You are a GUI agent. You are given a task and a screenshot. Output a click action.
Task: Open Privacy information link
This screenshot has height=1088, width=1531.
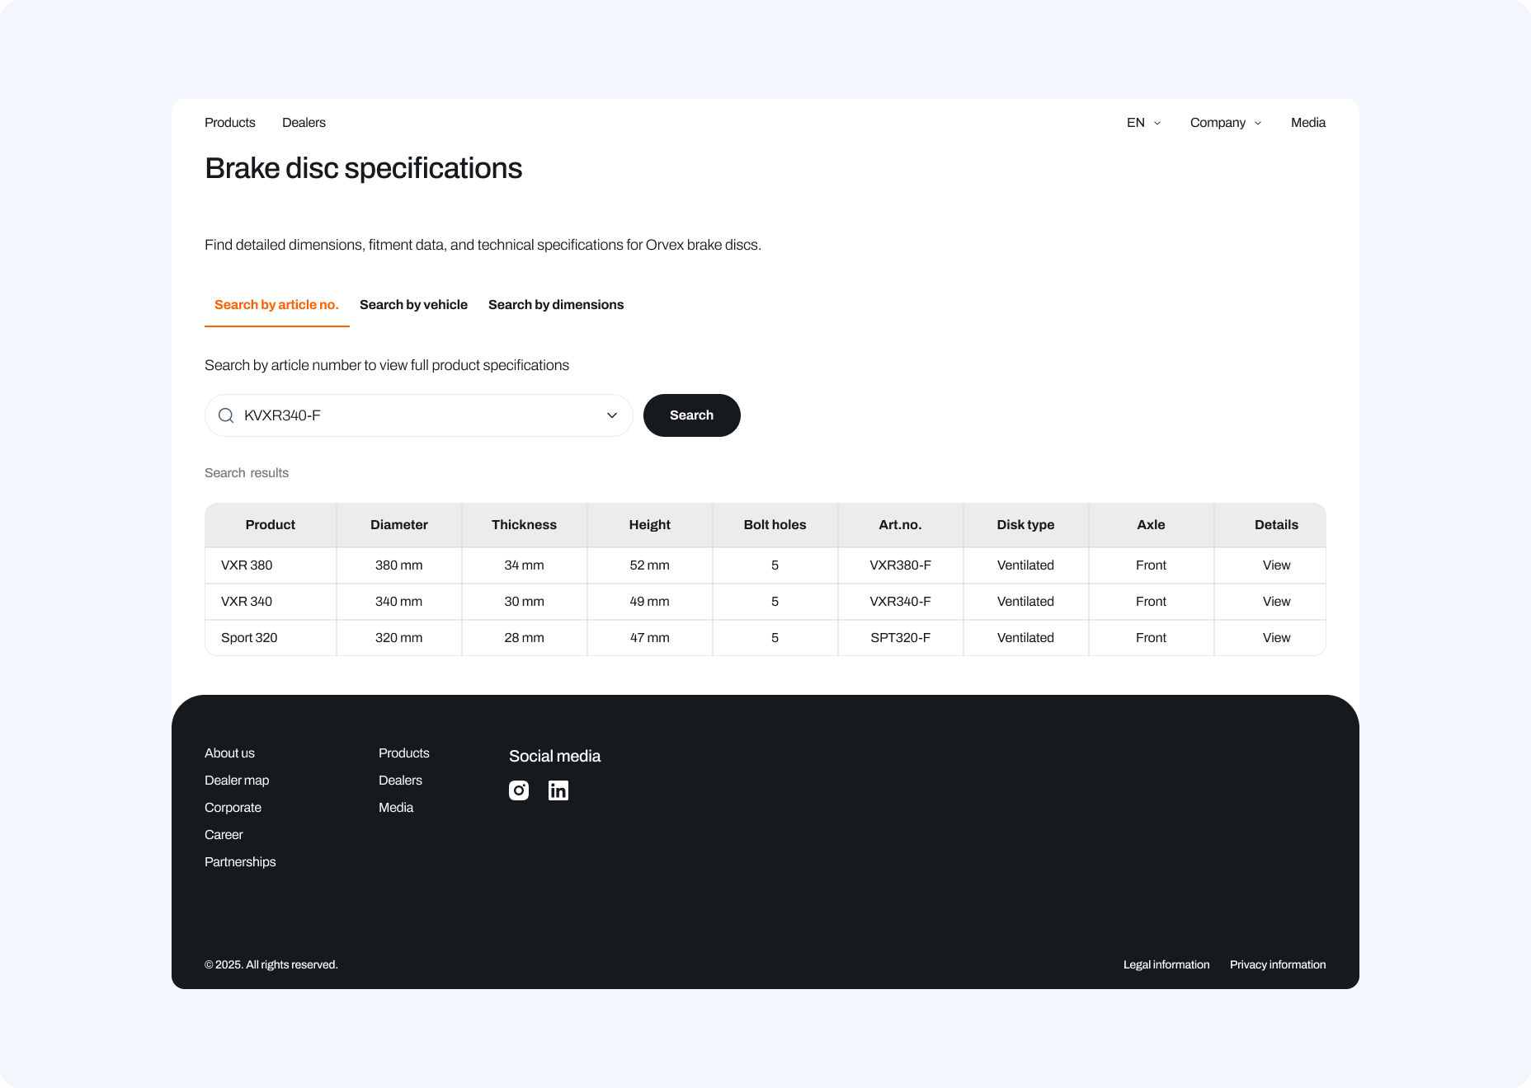tap(1278, 965)
